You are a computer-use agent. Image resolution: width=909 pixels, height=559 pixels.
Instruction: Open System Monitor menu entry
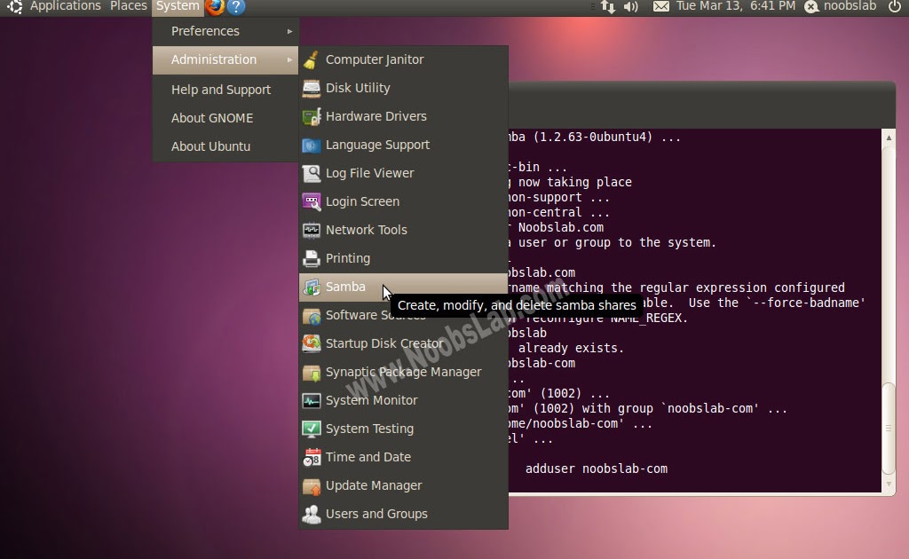coord(404,400)
